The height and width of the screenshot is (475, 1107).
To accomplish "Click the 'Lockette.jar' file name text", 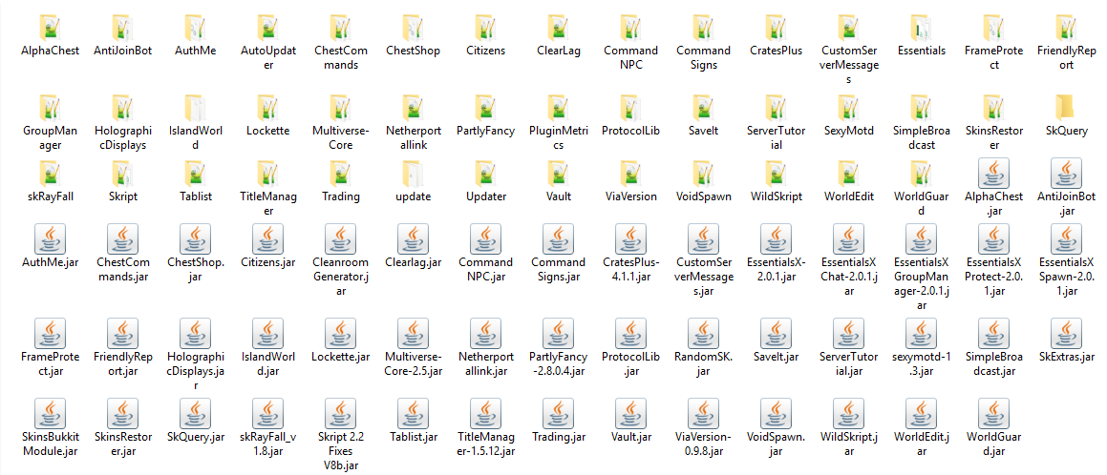I will click(x=341, y=358).
